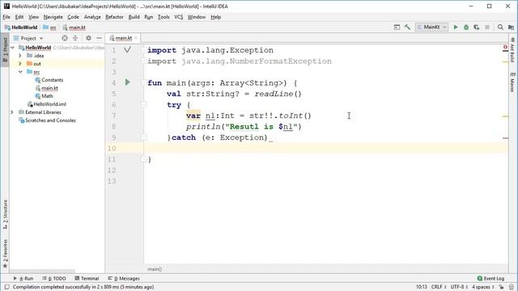Open Project Structure icon in toolbar

click(511, 27)
